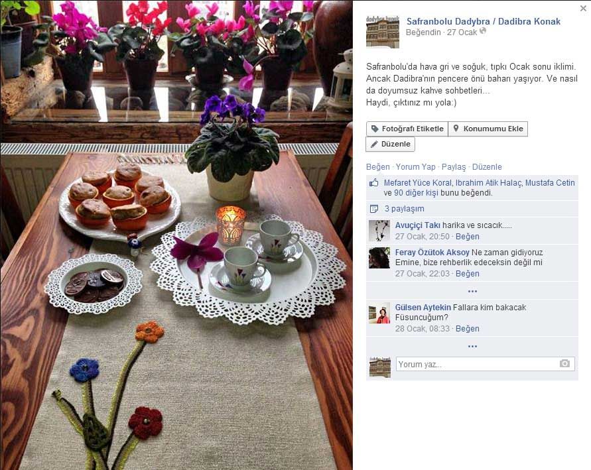Open Safranbolu Dadybra / Dadibra Konak page
The image size is (591, 470).
coord(483,21)
